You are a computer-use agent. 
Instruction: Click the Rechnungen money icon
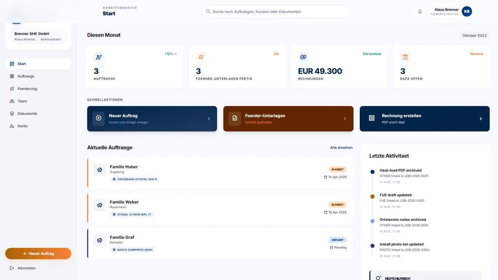303,57
